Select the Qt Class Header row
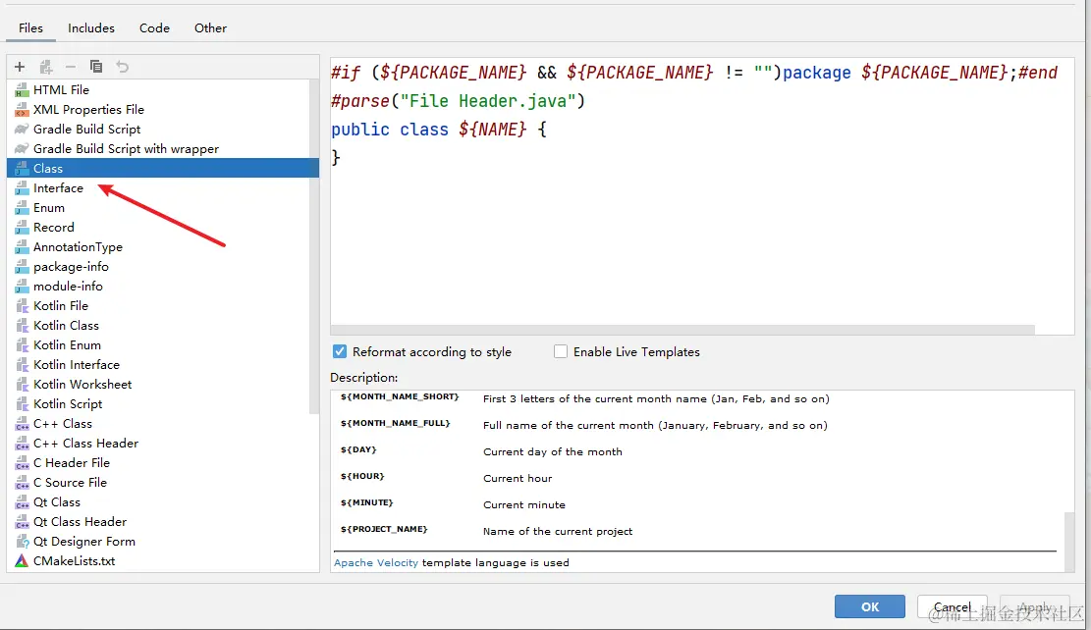 tap(162, 521)
